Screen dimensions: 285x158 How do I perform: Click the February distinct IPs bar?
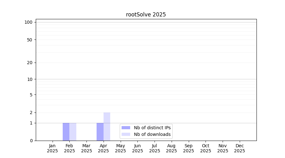click(66, 132)
